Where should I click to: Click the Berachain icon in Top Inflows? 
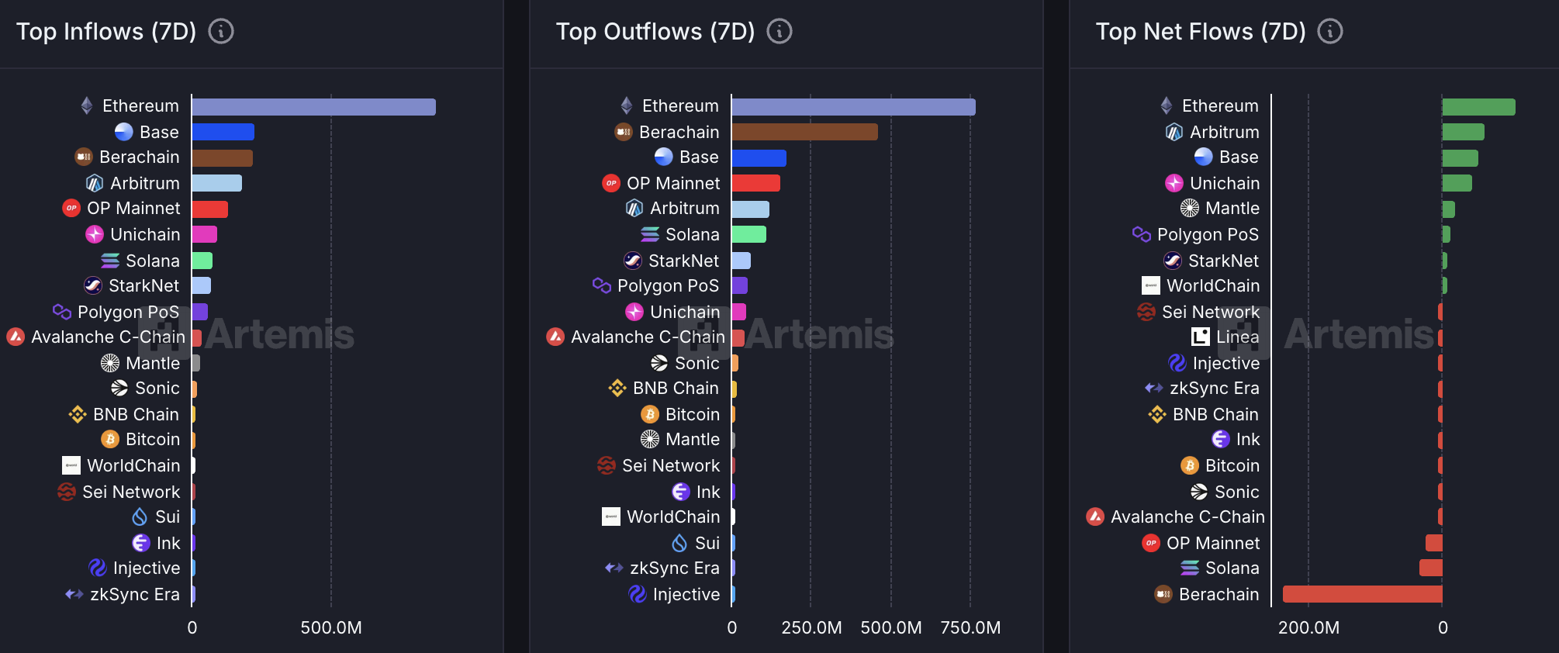(84, 157)
